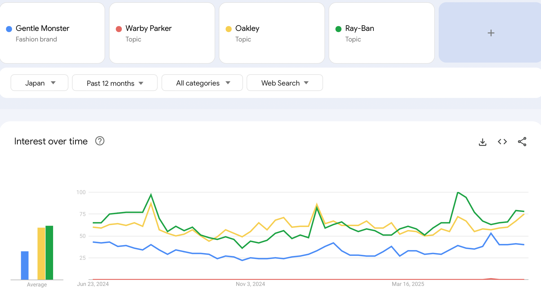The image size is (541, 296).
Task: Open help for Interest over time
Action: coord(100,141)
